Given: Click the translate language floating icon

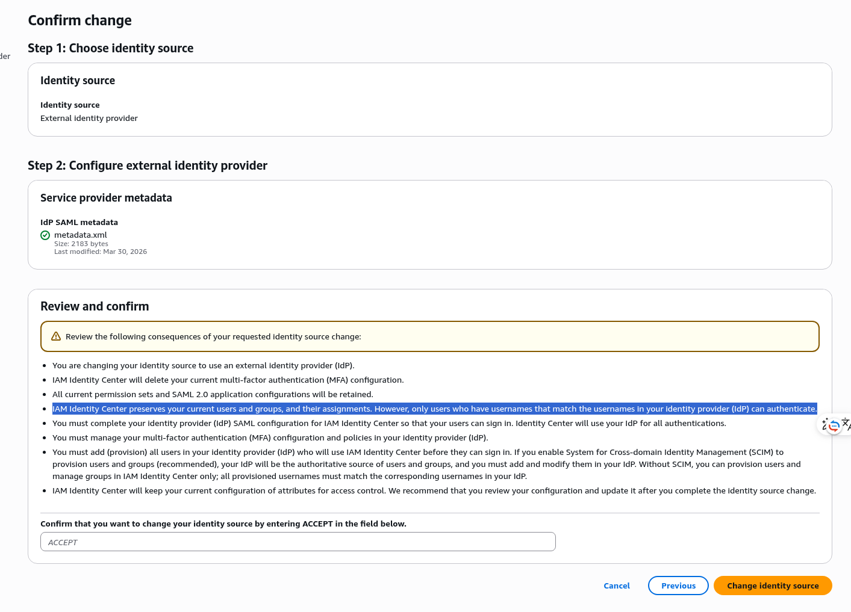Looking at the screenshot, I should [846, 424].
